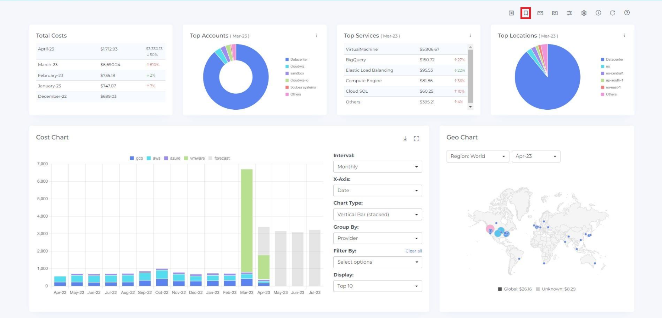Expand the Region: World dropdown
Screen dimensions: 662x318
478,156
